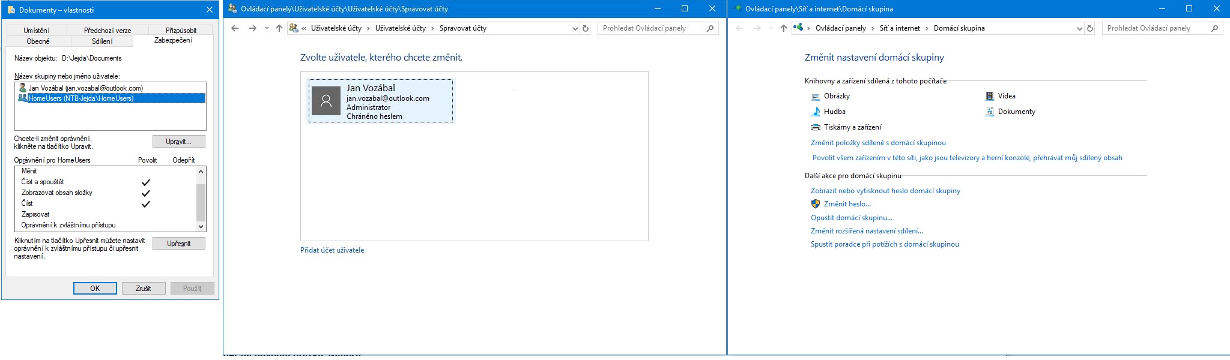The height and width of the screenshot is (360, 1230).
Task: Click first Uživatelské účty breadcrumb
Action: [336, 28]
